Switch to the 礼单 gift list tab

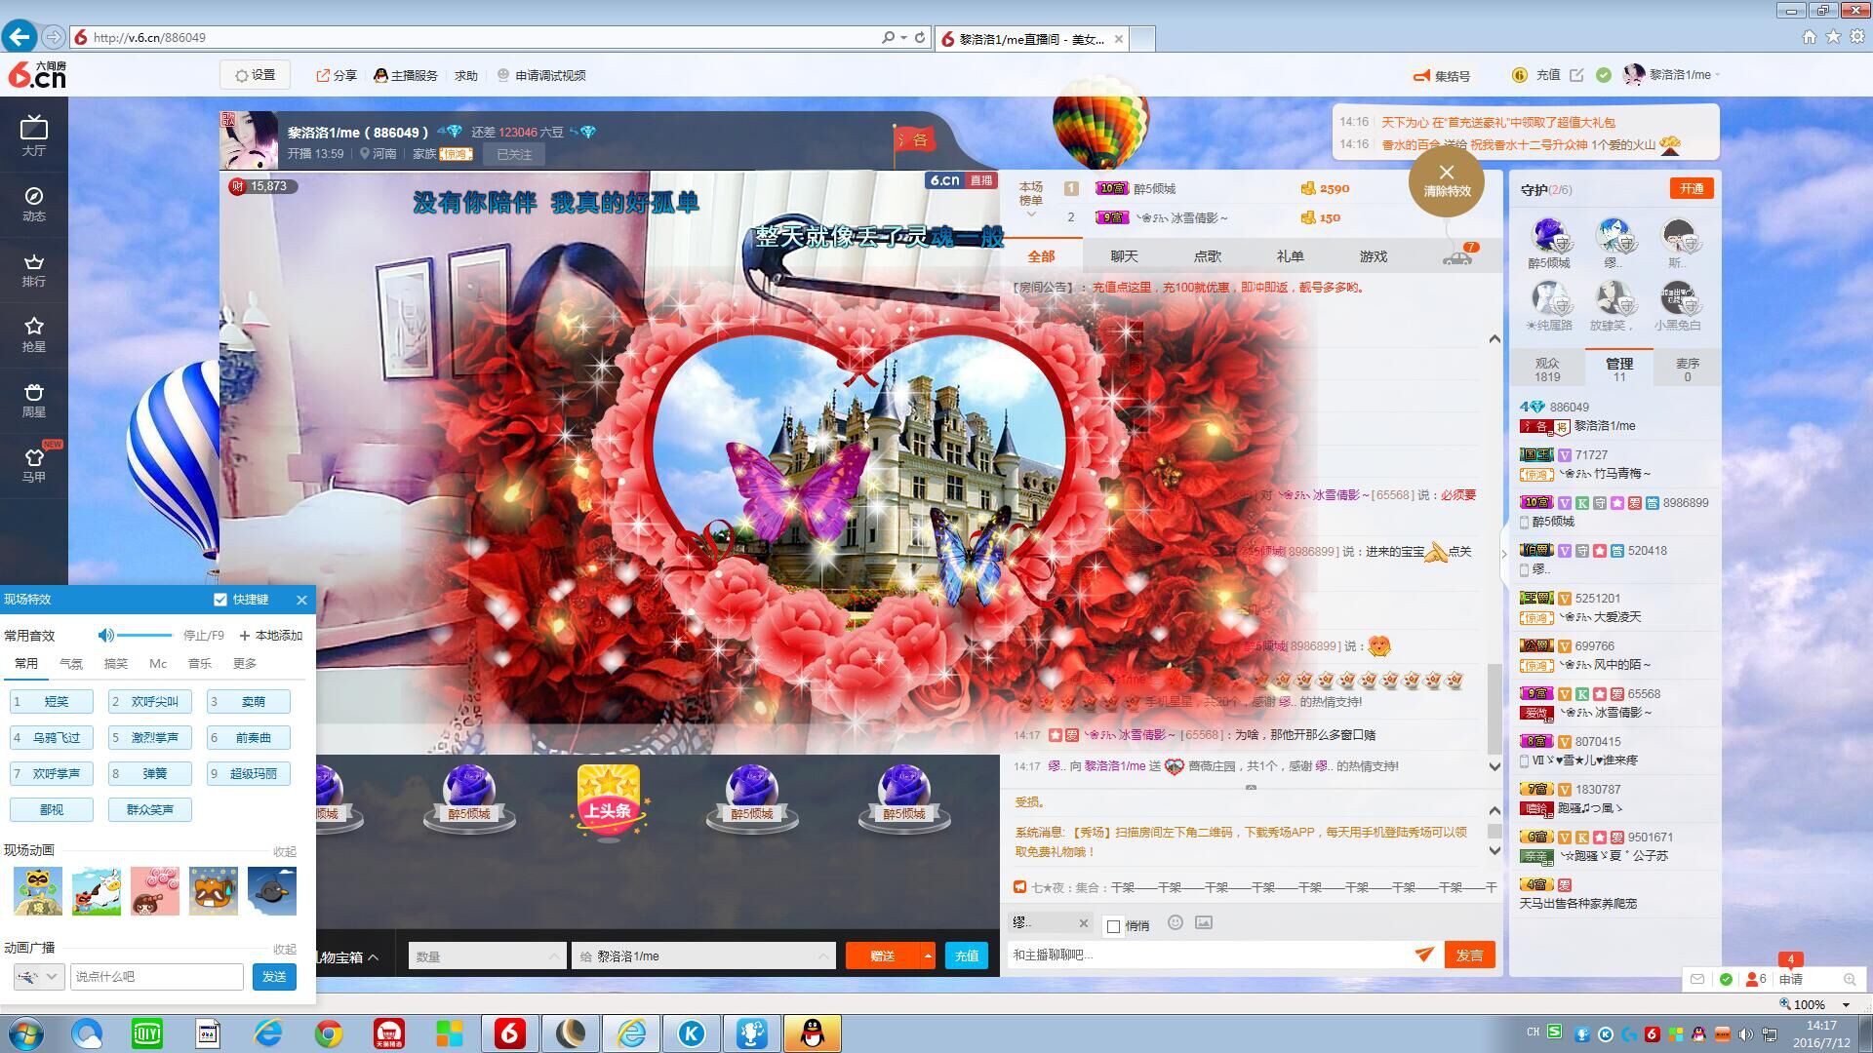click(1290, 256)
